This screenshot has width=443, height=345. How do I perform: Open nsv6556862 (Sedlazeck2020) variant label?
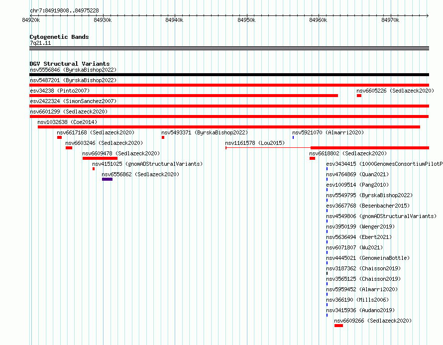pyautogui.click(x=140, y=174)
